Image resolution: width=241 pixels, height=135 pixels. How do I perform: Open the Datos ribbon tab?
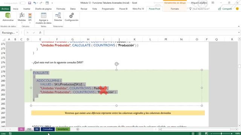click(73, 9)
